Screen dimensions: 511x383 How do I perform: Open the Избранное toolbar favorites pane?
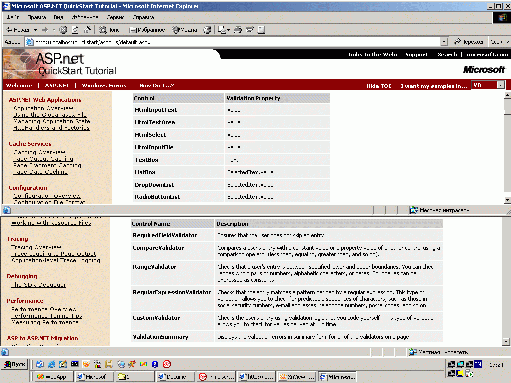click(147, 30)
